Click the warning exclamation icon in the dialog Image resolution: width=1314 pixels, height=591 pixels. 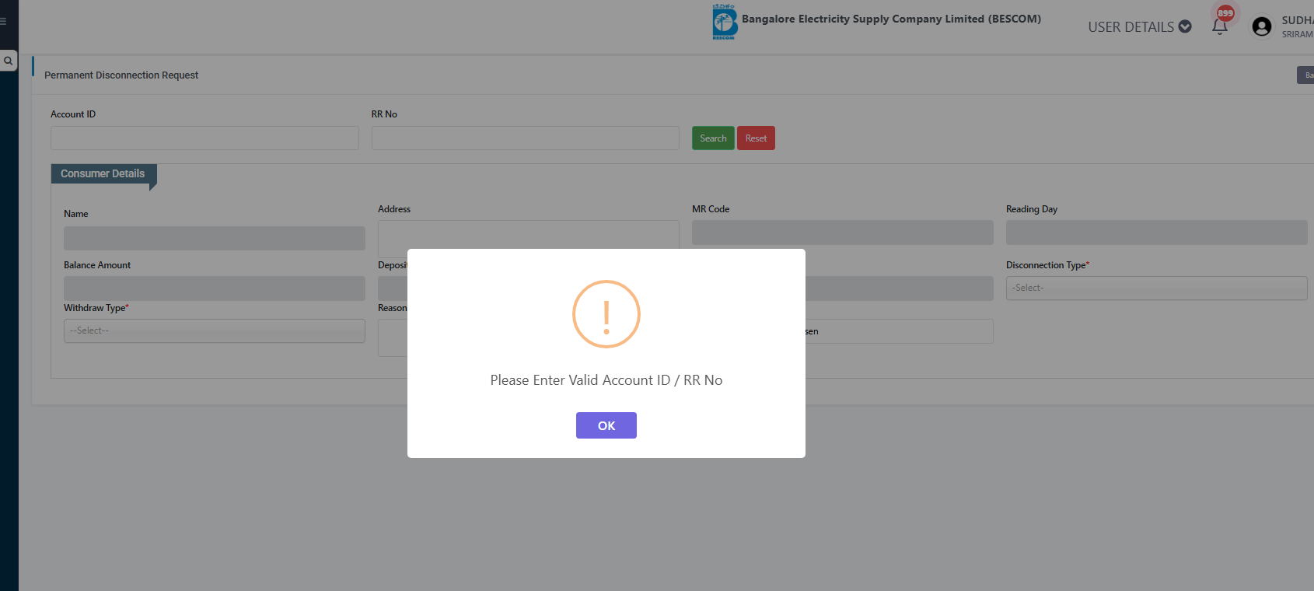(606, 314)
